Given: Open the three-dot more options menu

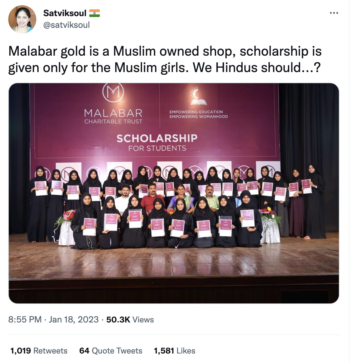Looking at the screenshot, I should pos(334,13).
